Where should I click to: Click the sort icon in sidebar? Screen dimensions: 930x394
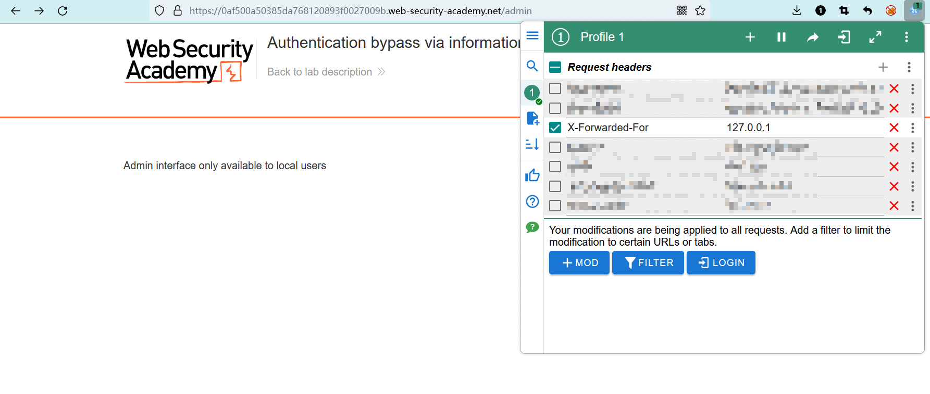tap(532, 144)
